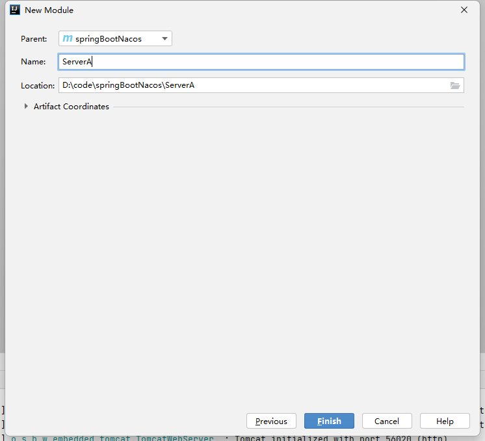Click the Name field containing ServerA
The height and width of the screenshot is (441, 485).
coord(261,62)
